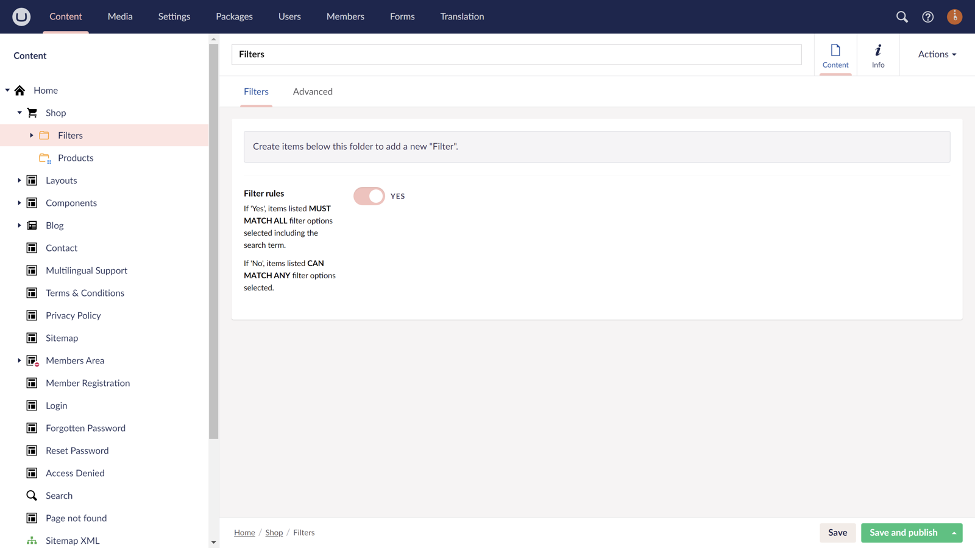This screenshot has height=548, width=975.
Task: Open the Actions dropdown
Action: (x=937, y=54)
